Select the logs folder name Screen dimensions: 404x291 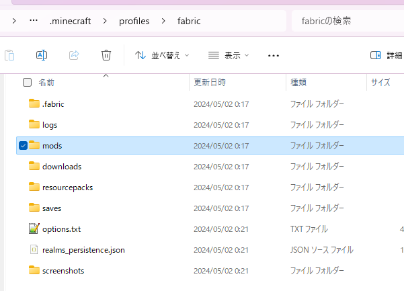pyautogui.click(x=50, y=125)
